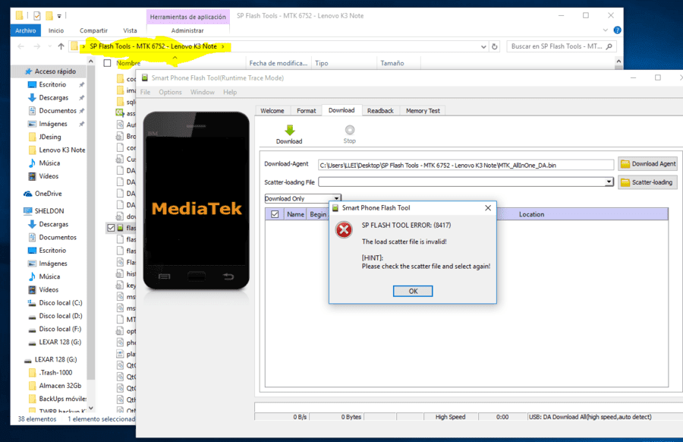Close the SP Flash Tool error dialog

488,208
